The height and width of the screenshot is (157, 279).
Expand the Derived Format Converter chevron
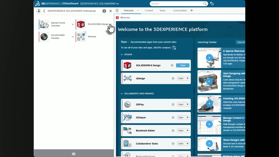[73, 24]
